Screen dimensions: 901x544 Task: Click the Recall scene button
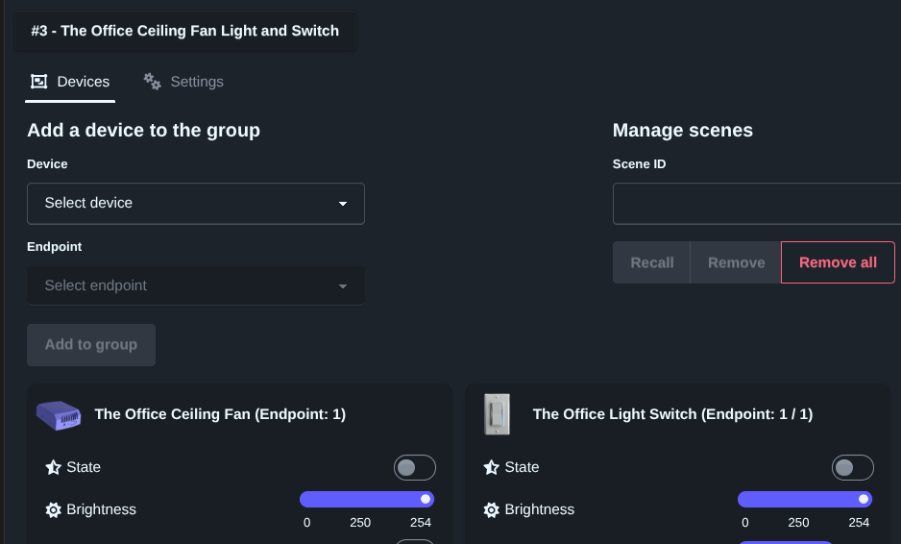[651, 262]
